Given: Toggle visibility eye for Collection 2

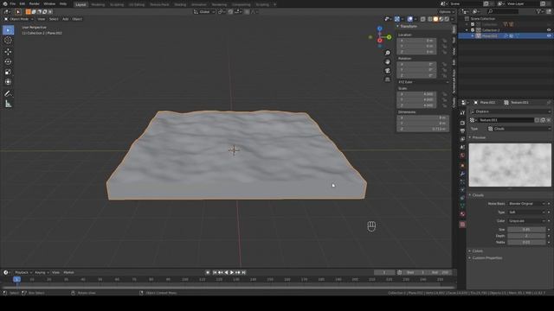Looking at the screenshot, I should [x=549, y=30].
